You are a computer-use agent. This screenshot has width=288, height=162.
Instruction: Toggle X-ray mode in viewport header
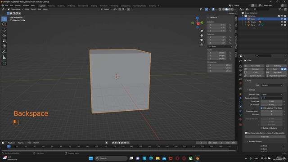[x=220, y=9]
